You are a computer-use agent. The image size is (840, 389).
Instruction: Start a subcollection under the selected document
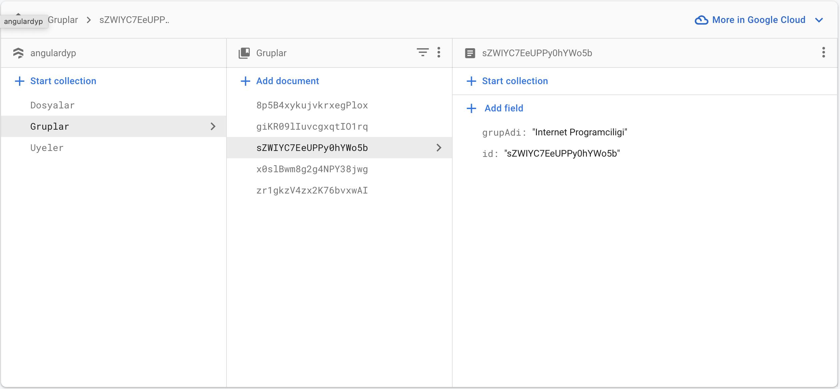point(515,81)
